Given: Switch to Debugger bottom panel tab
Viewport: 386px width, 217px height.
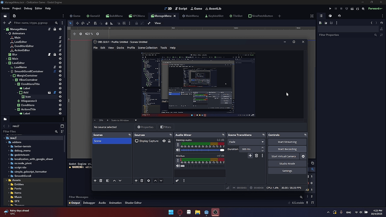Looking at the screenshot, I should pyautogui.click(x=89, y=203).
